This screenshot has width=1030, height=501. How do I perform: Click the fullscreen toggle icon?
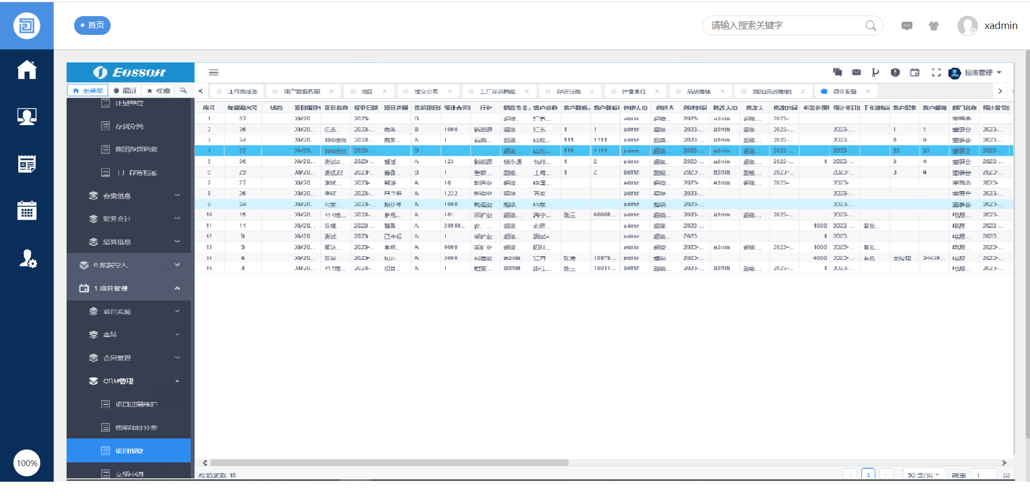pos(936,72)
